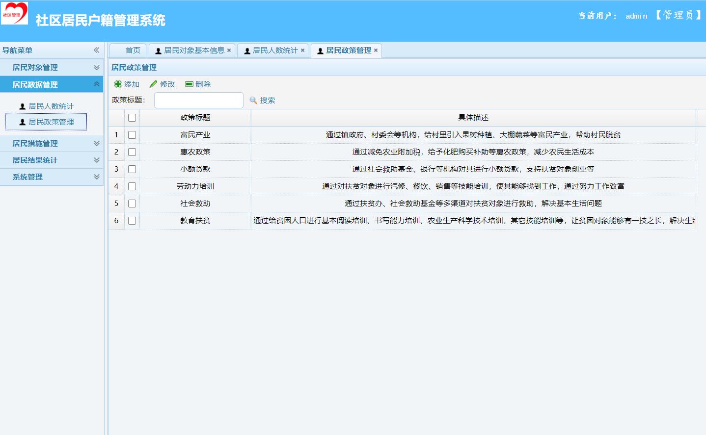Click the 【管理员】 user role label
Viewport: 706px width, 435px height.
(679, 15)
